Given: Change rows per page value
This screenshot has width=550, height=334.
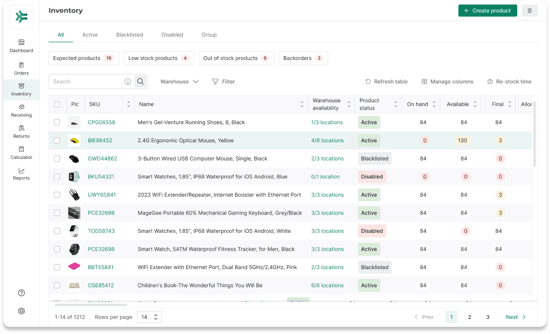Looking at the screenshot, I should [x=149, y=317].
